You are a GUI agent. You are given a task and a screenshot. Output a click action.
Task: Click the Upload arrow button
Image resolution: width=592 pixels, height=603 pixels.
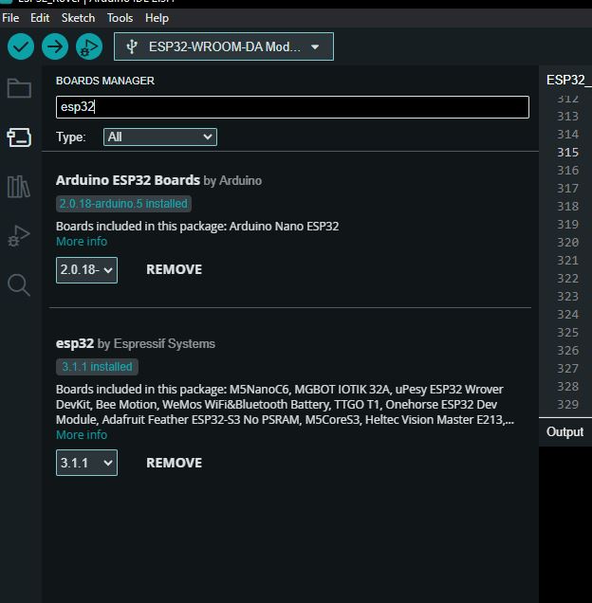tap(55, 46)
